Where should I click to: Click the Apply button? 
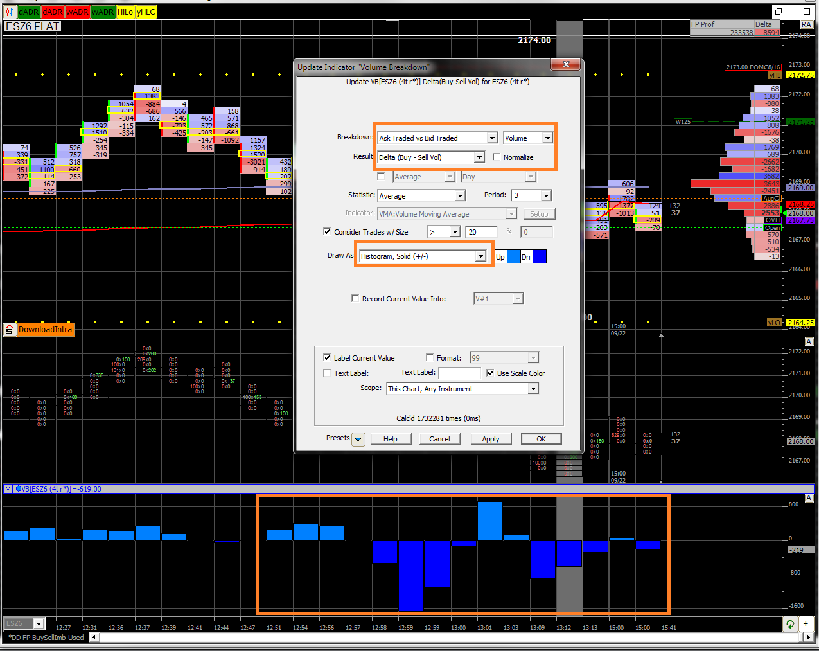(x=490, y=439)
